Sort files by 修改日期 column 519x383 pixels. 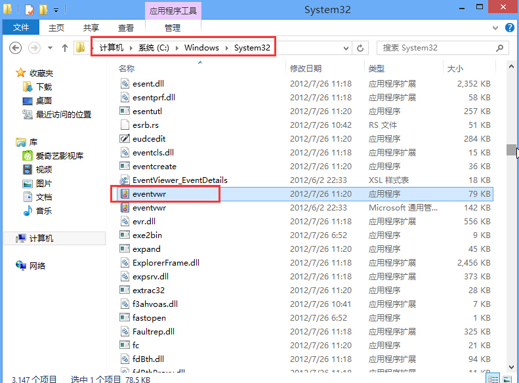306,68
